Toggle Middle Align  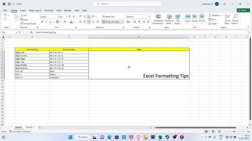pos(85,16)
